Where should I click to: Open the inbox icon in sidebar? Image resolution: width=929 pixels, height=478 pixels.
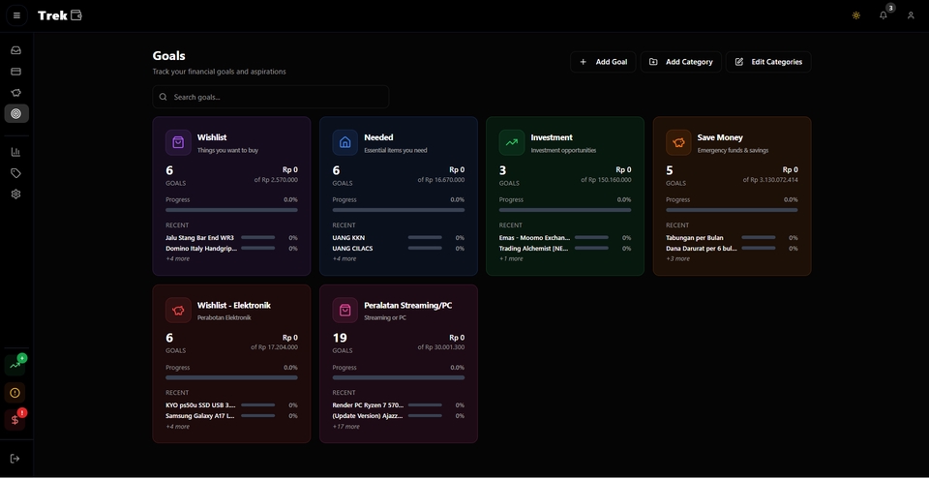coord(15,50)
